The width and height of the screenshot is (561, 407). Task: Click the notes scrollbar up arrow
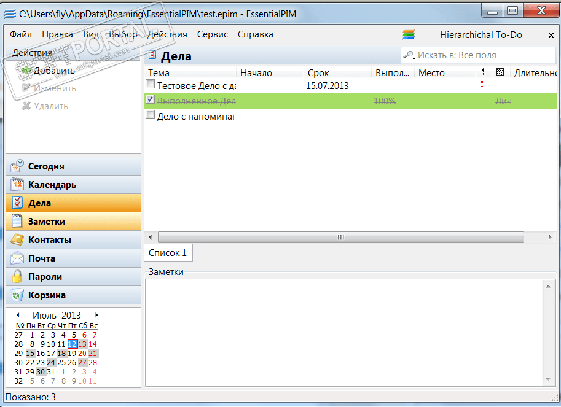pos(548,286)
